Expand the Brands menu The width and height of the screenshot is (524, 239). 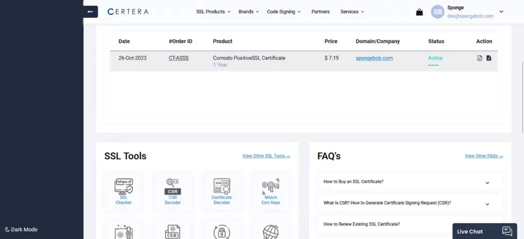point(249,12)
